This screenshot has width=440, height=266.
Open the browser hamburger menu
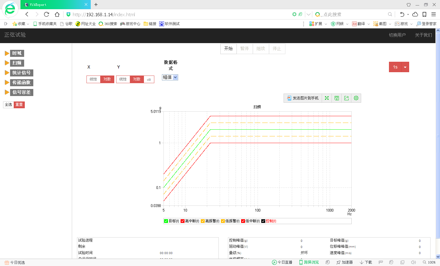click(x=434, y=14)
